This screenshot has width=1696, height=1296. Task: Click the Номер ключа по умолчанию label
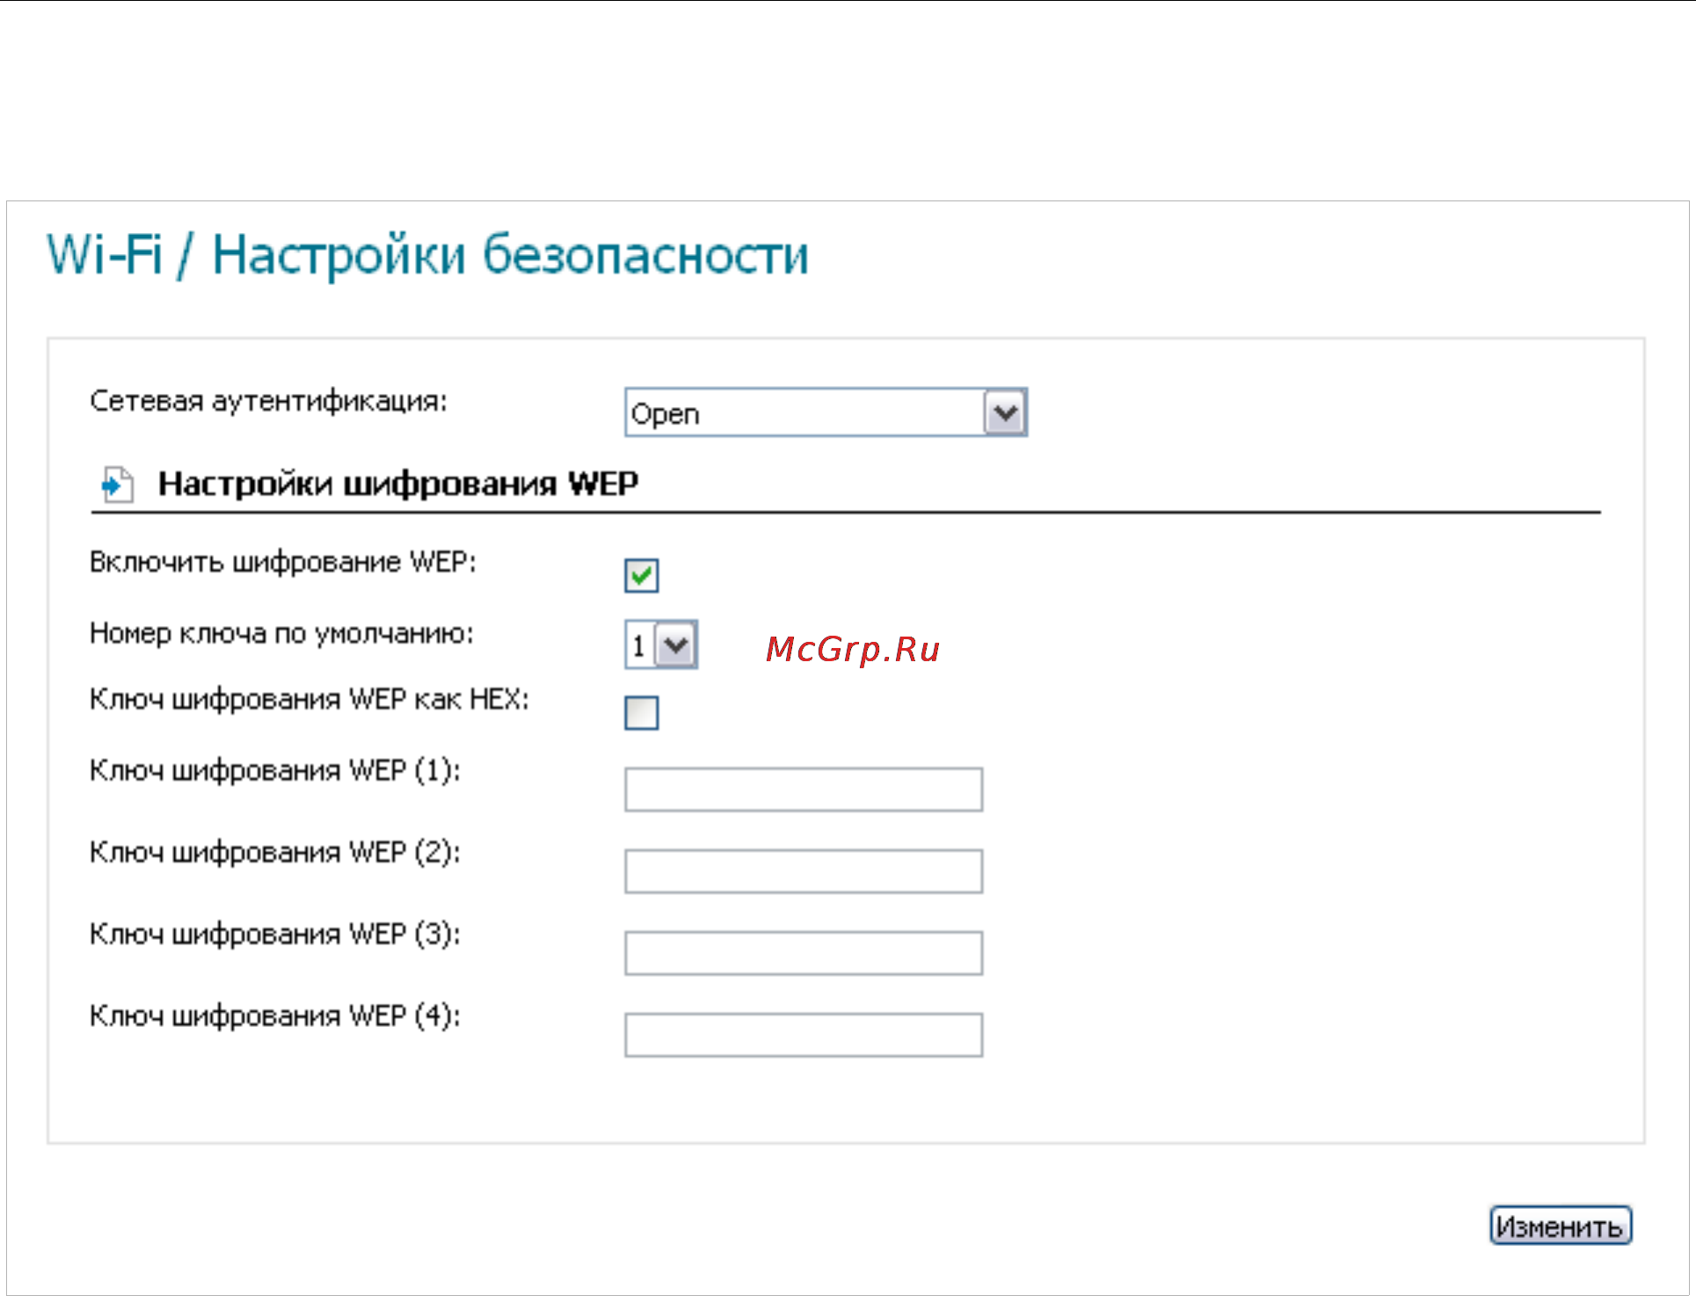point(281,634)
